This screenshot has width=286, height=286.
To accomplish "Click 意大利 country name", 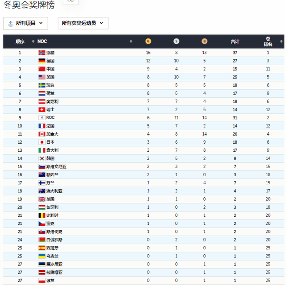I will [52, 150].
